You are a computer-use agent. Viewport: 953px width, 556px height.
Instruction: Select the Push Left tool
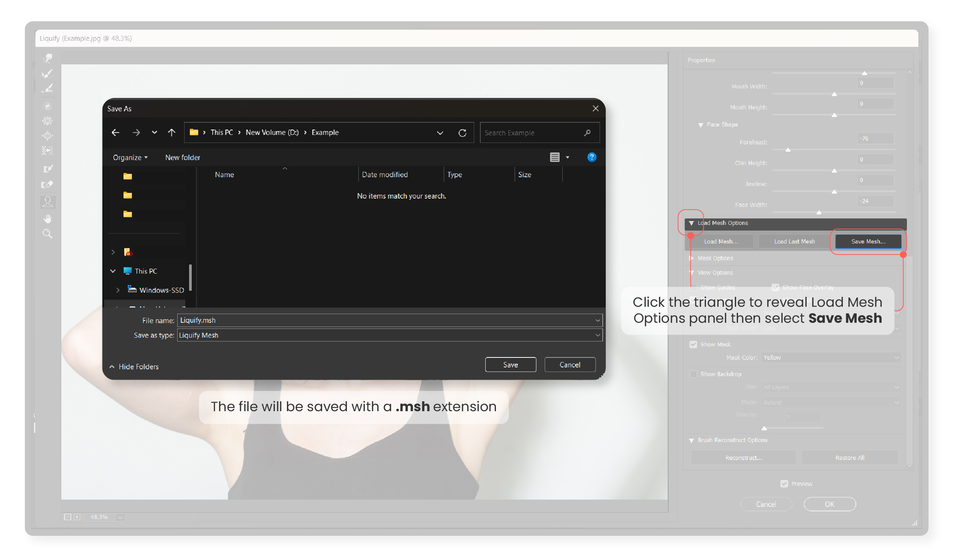(48, 151)
